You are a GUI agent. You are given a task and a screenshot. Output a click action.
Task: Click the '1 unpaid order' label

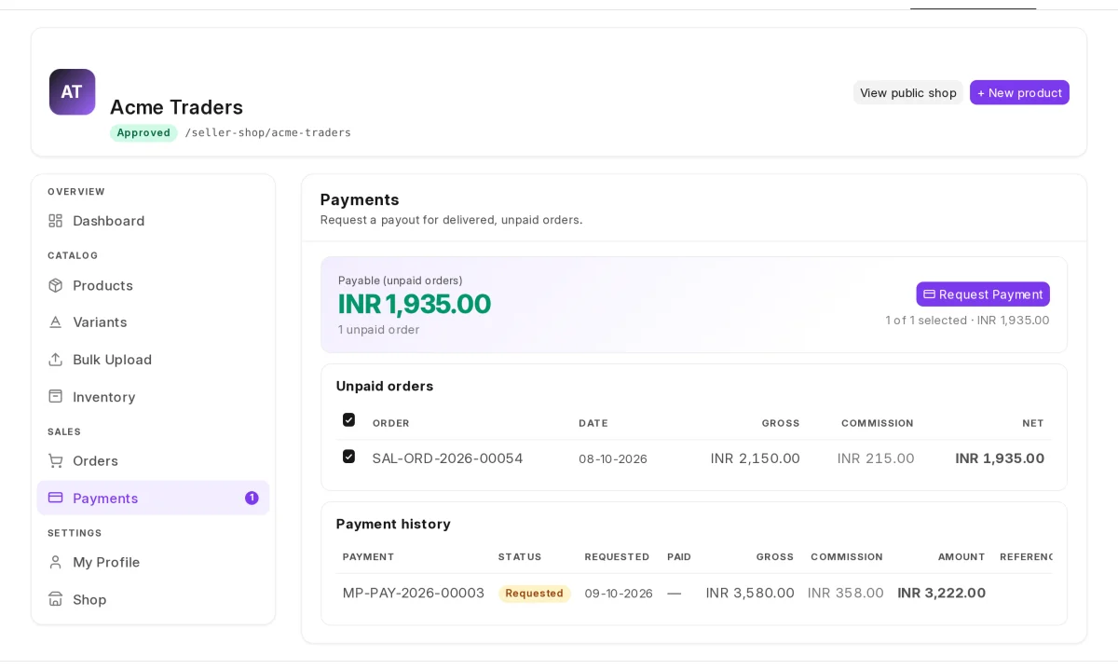click(378, 330)
